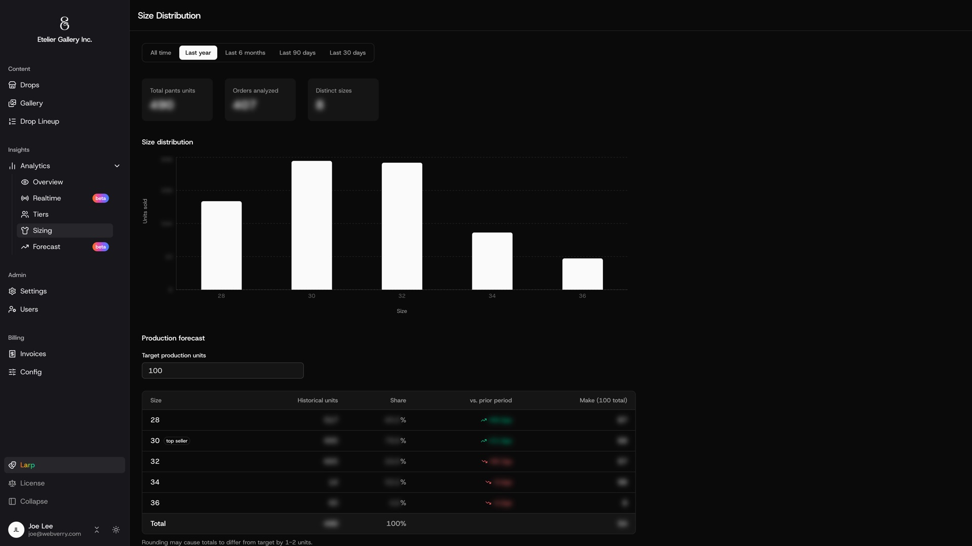Expand the Joe Lee account menu chevron
This screenshot has width=972, height=546.
pyautogui.click(x=97, y=530)
